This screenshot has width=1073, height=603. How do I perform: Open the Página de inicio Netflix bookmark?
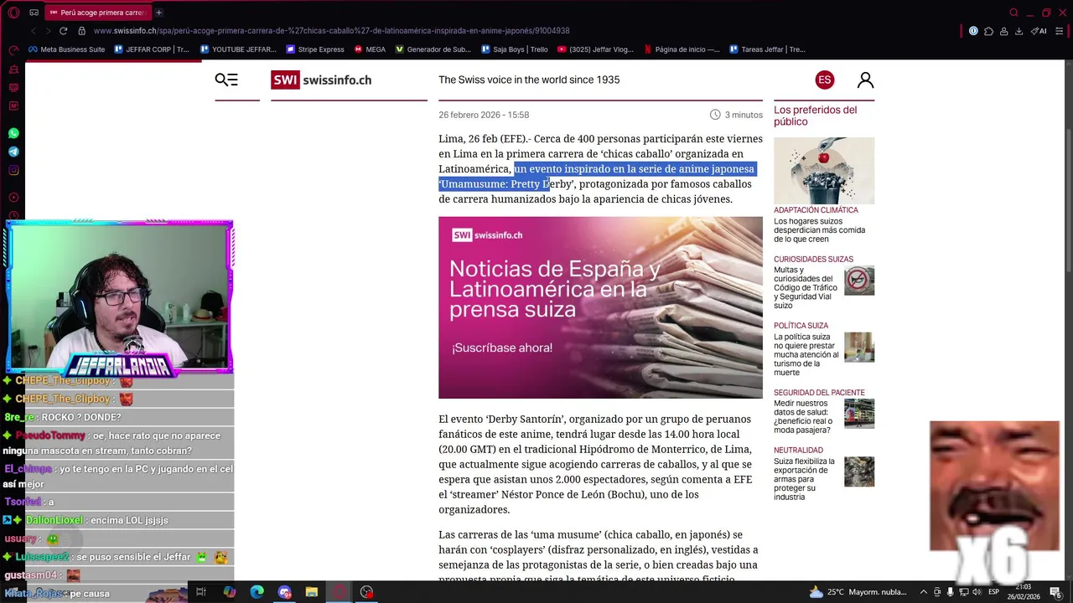[x=682, y=49]
